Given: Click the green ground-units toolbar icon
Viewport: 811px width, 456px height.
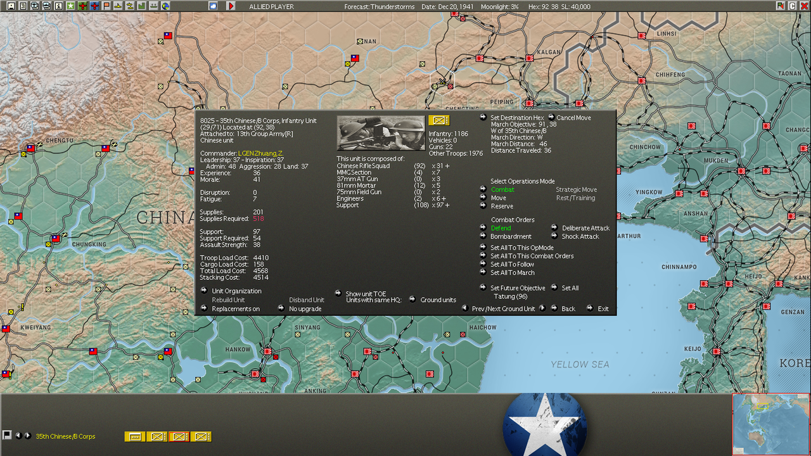Looking at the screenshot, I should [x=153, y=6].
